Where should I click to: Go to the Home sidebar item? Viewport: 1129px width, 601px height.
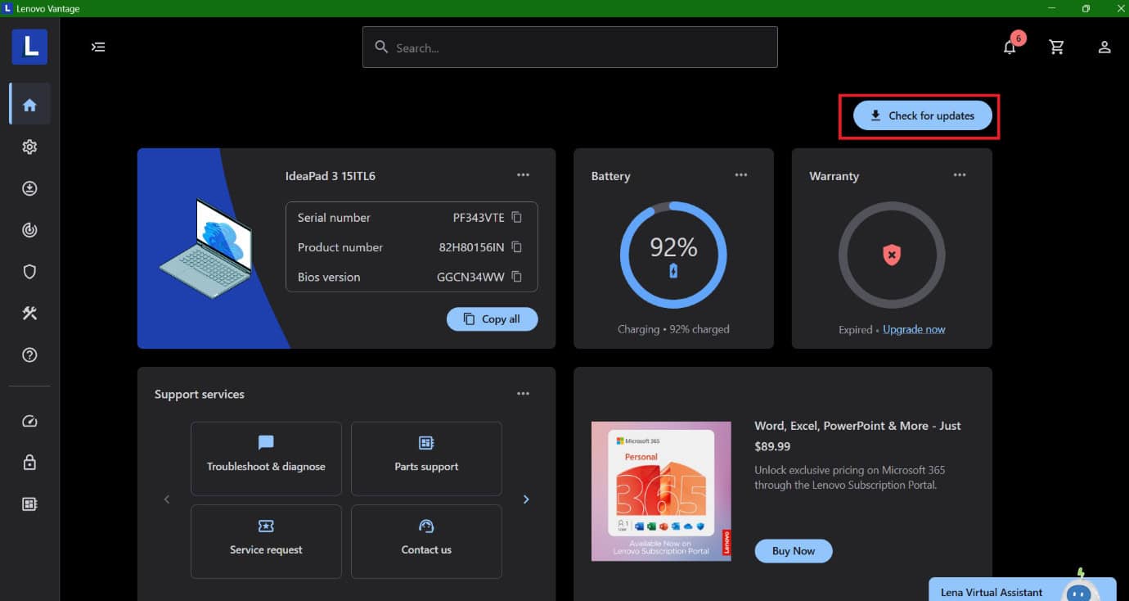pos(29,105)
